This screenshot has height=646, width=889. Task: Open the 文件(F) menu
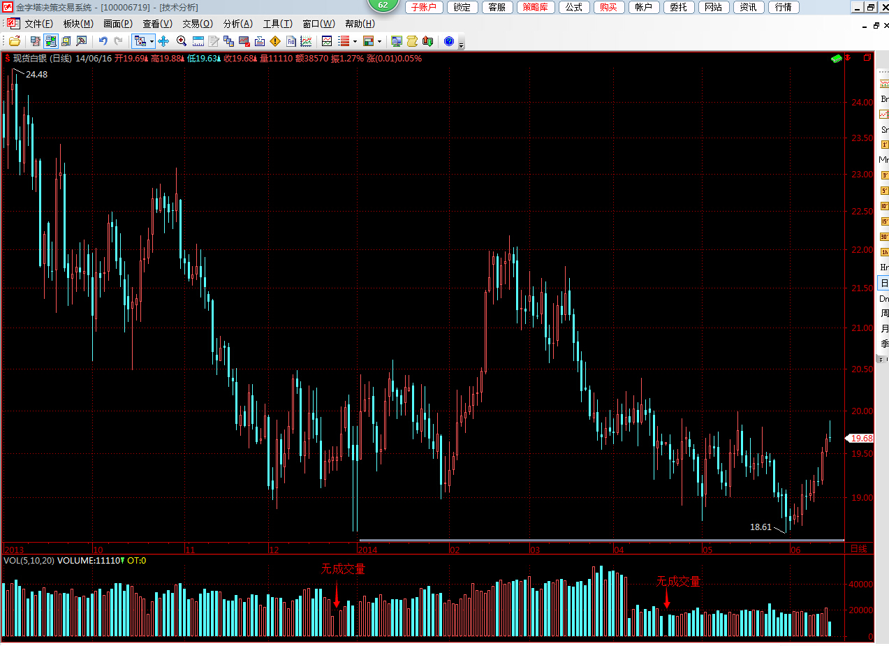point(38,24)
